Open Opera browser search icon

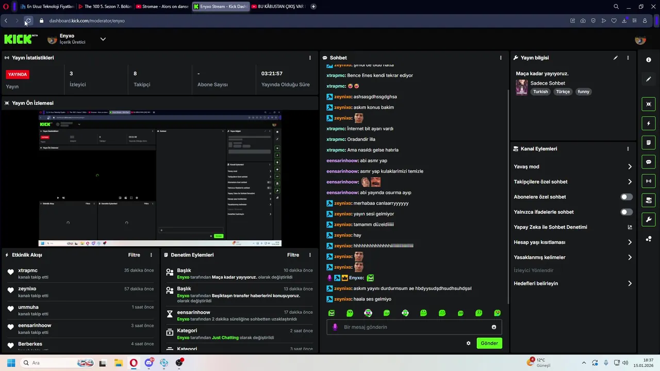616,7
